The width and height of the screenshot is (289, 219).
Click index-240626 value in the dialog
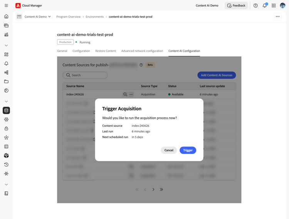pyautogui.click(x=140, y=126)
